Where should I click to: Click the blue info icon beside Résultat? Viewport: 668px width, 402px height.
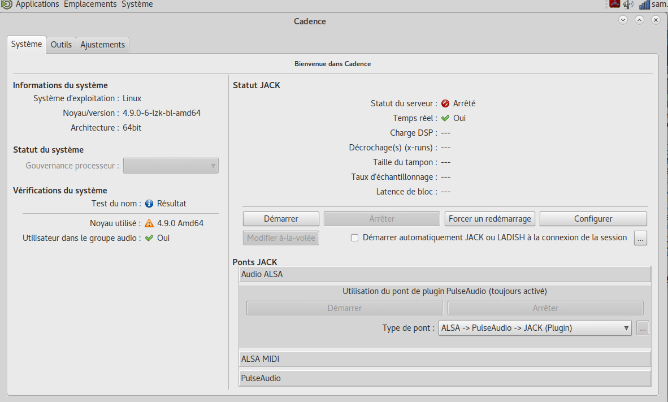(149, 204)
